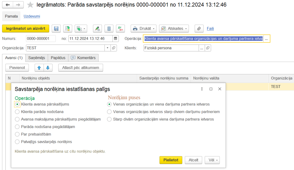Click the Numurs input field
This screenshot has width=294, height=170.
[40, 38]
